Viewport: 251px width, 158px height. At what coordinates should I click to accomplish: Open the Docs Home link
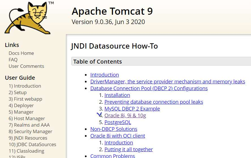tap(21, 53)
